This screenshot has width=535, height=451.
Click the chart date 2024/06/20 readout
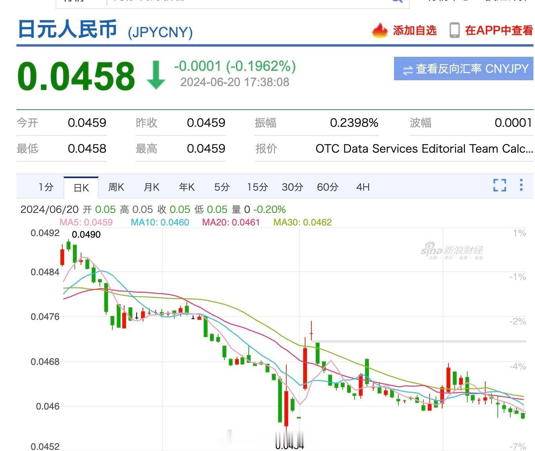(x=50, y=209)
